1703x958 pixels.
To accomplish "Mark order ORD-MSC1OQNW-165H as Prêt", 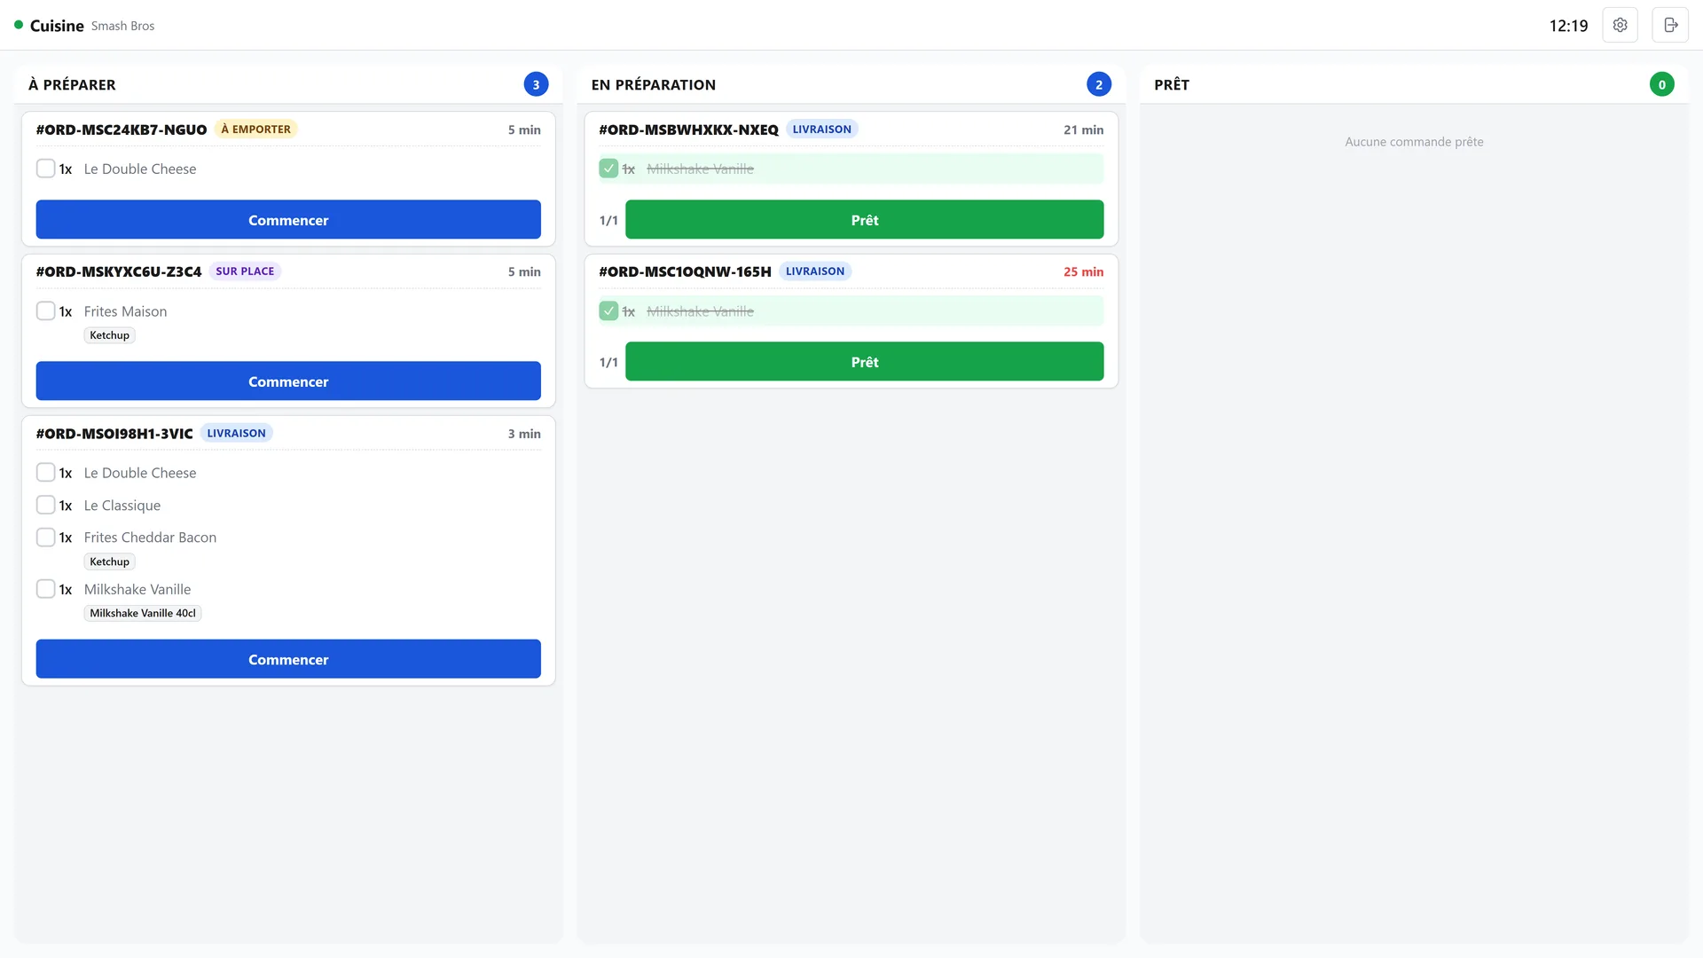I will (865, 361).
